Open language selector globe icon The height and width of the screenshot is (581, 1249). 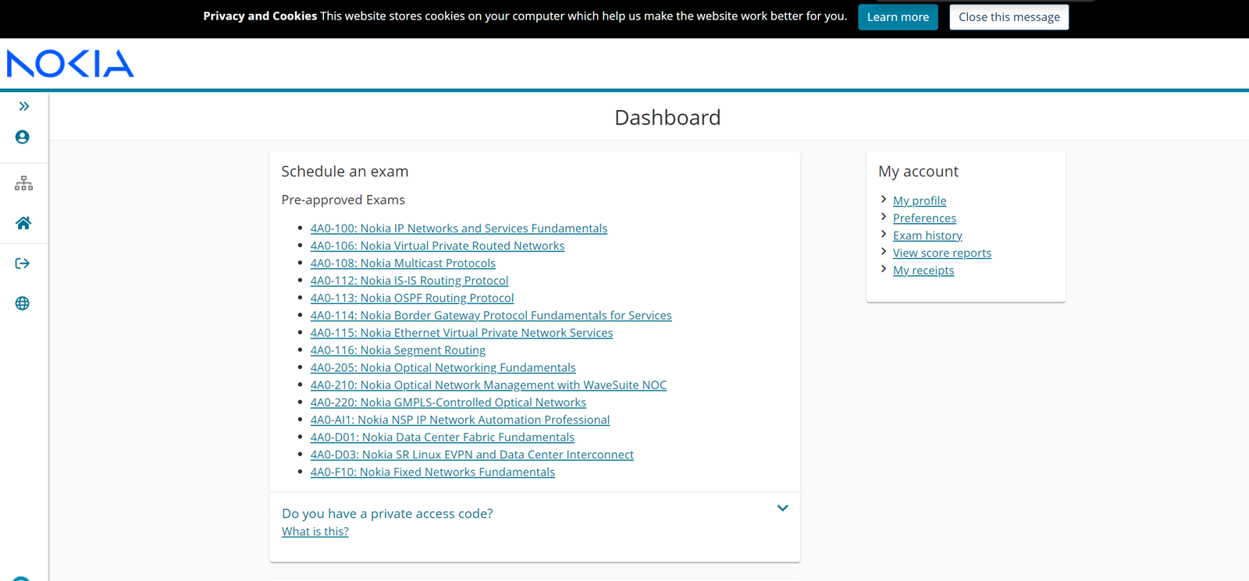pyautogui.click(x=23, y=303)
